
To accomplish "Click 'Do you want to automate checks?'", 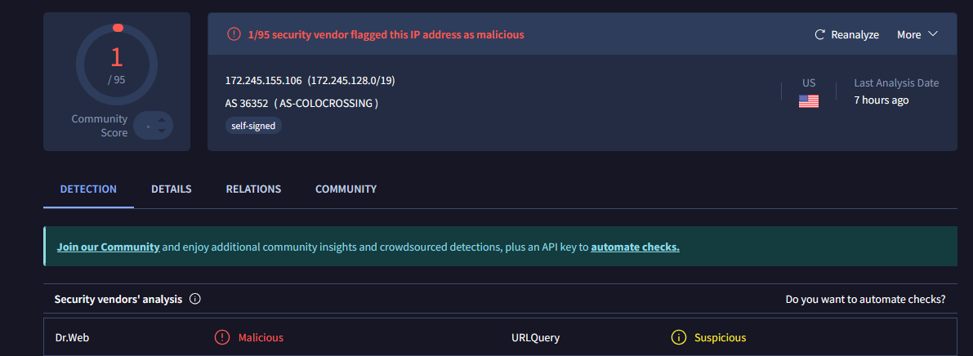I will pos(865,299).
